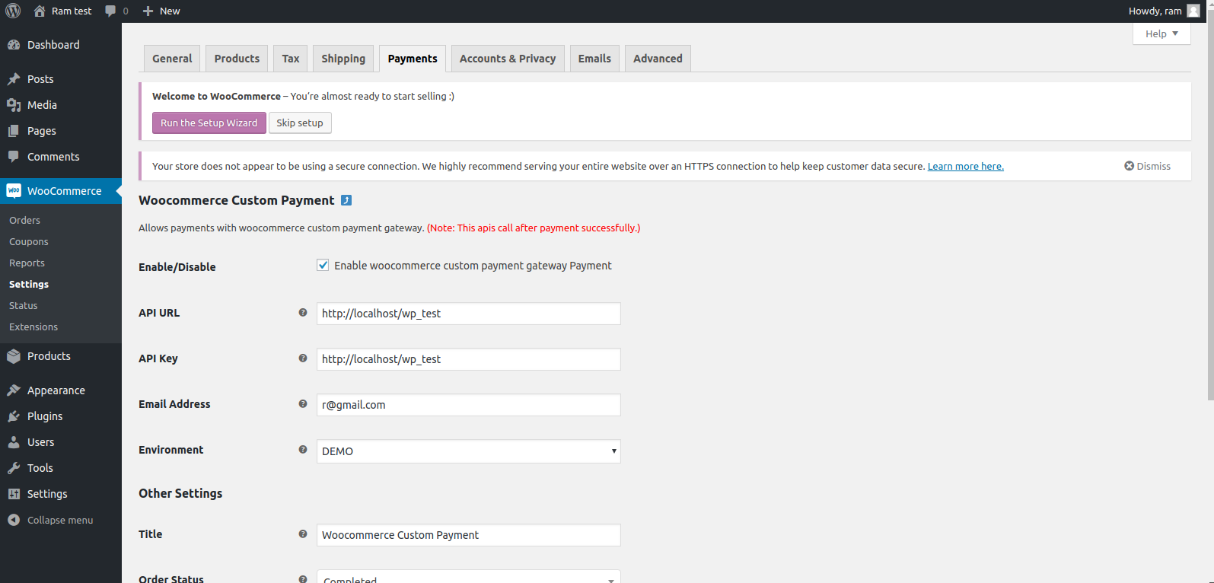
Task: Open the comments bubble in admin bar
Action: coord(111,11)
